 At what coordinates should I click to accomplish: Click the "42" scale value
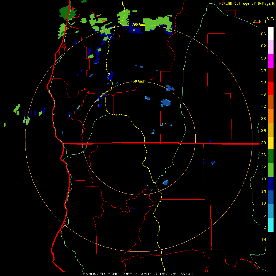pyautogui.click(x=263, y=106)
